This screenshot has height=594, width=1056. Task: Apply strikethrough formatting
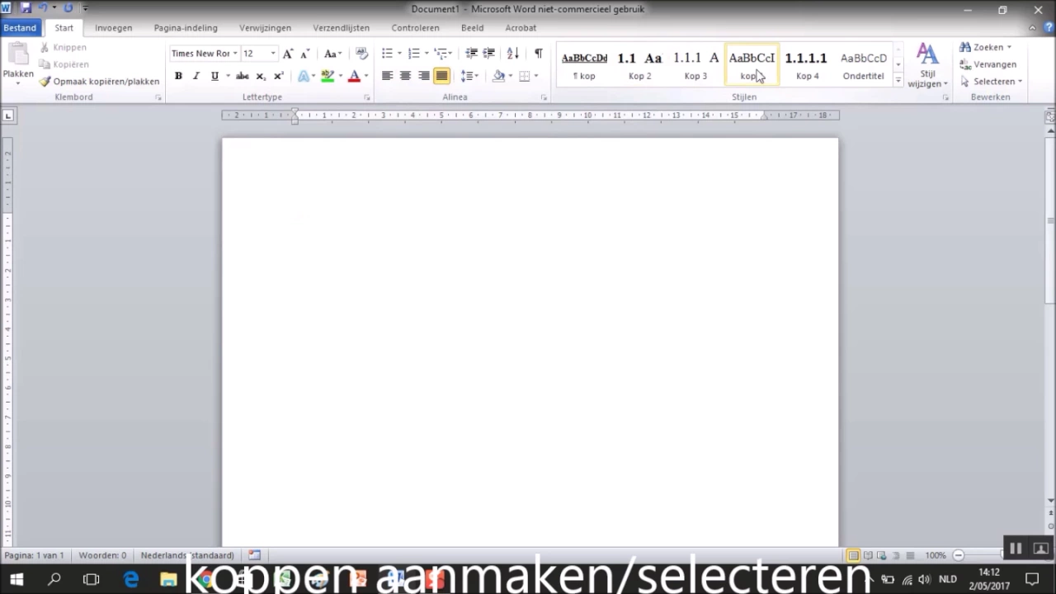(242, 76)
